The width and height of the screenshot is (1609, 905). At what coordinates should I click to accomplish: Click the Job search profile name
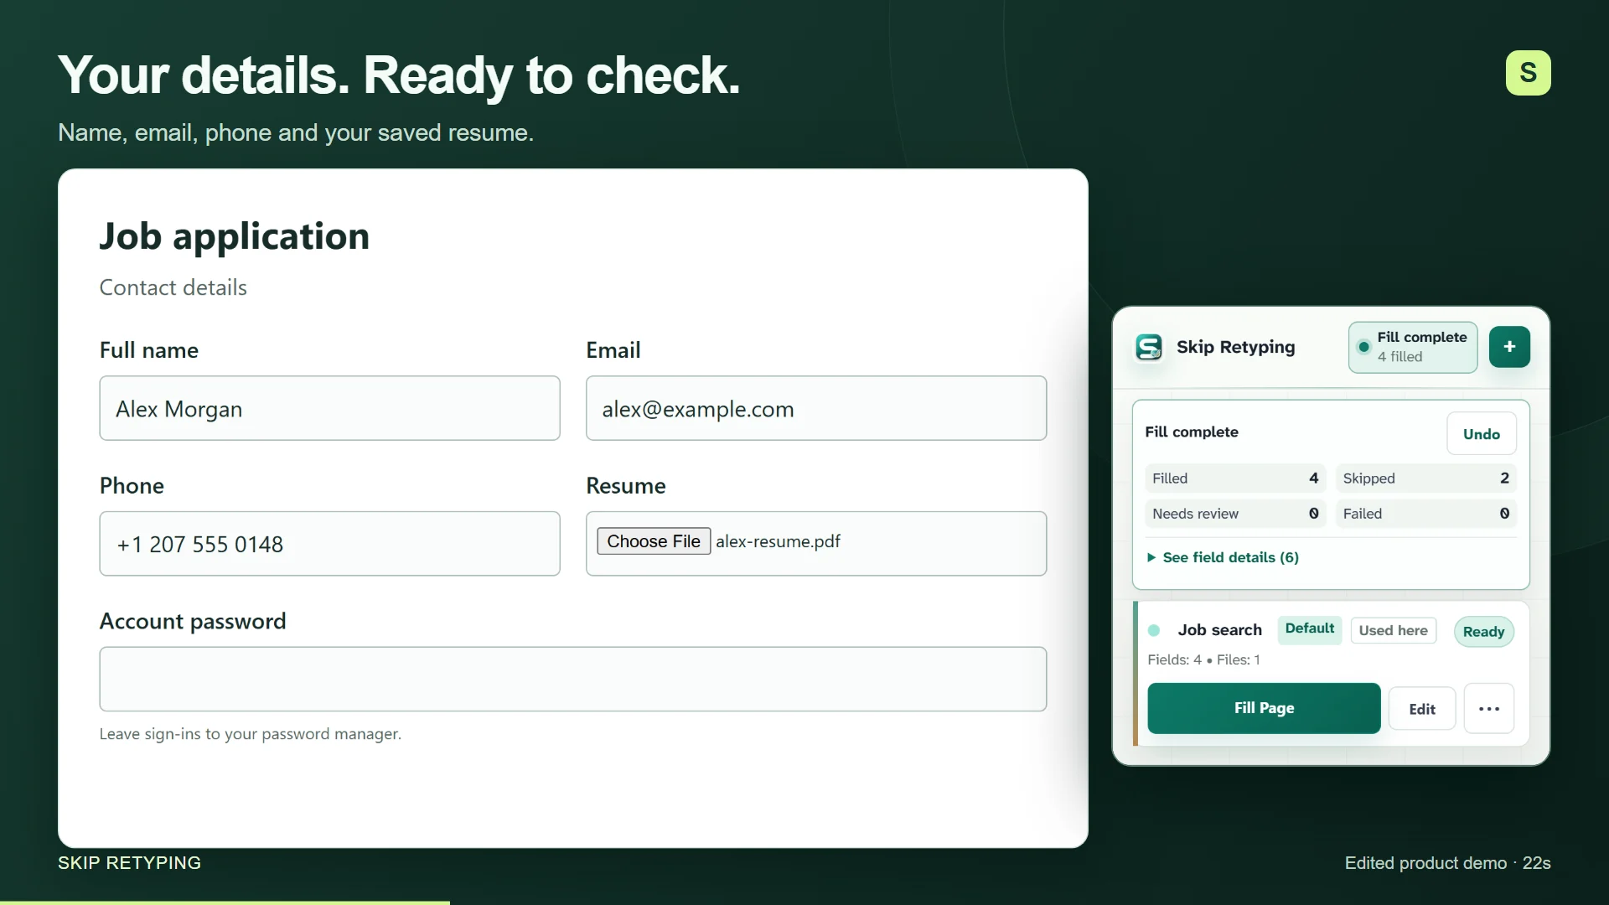click(1219, 629)
